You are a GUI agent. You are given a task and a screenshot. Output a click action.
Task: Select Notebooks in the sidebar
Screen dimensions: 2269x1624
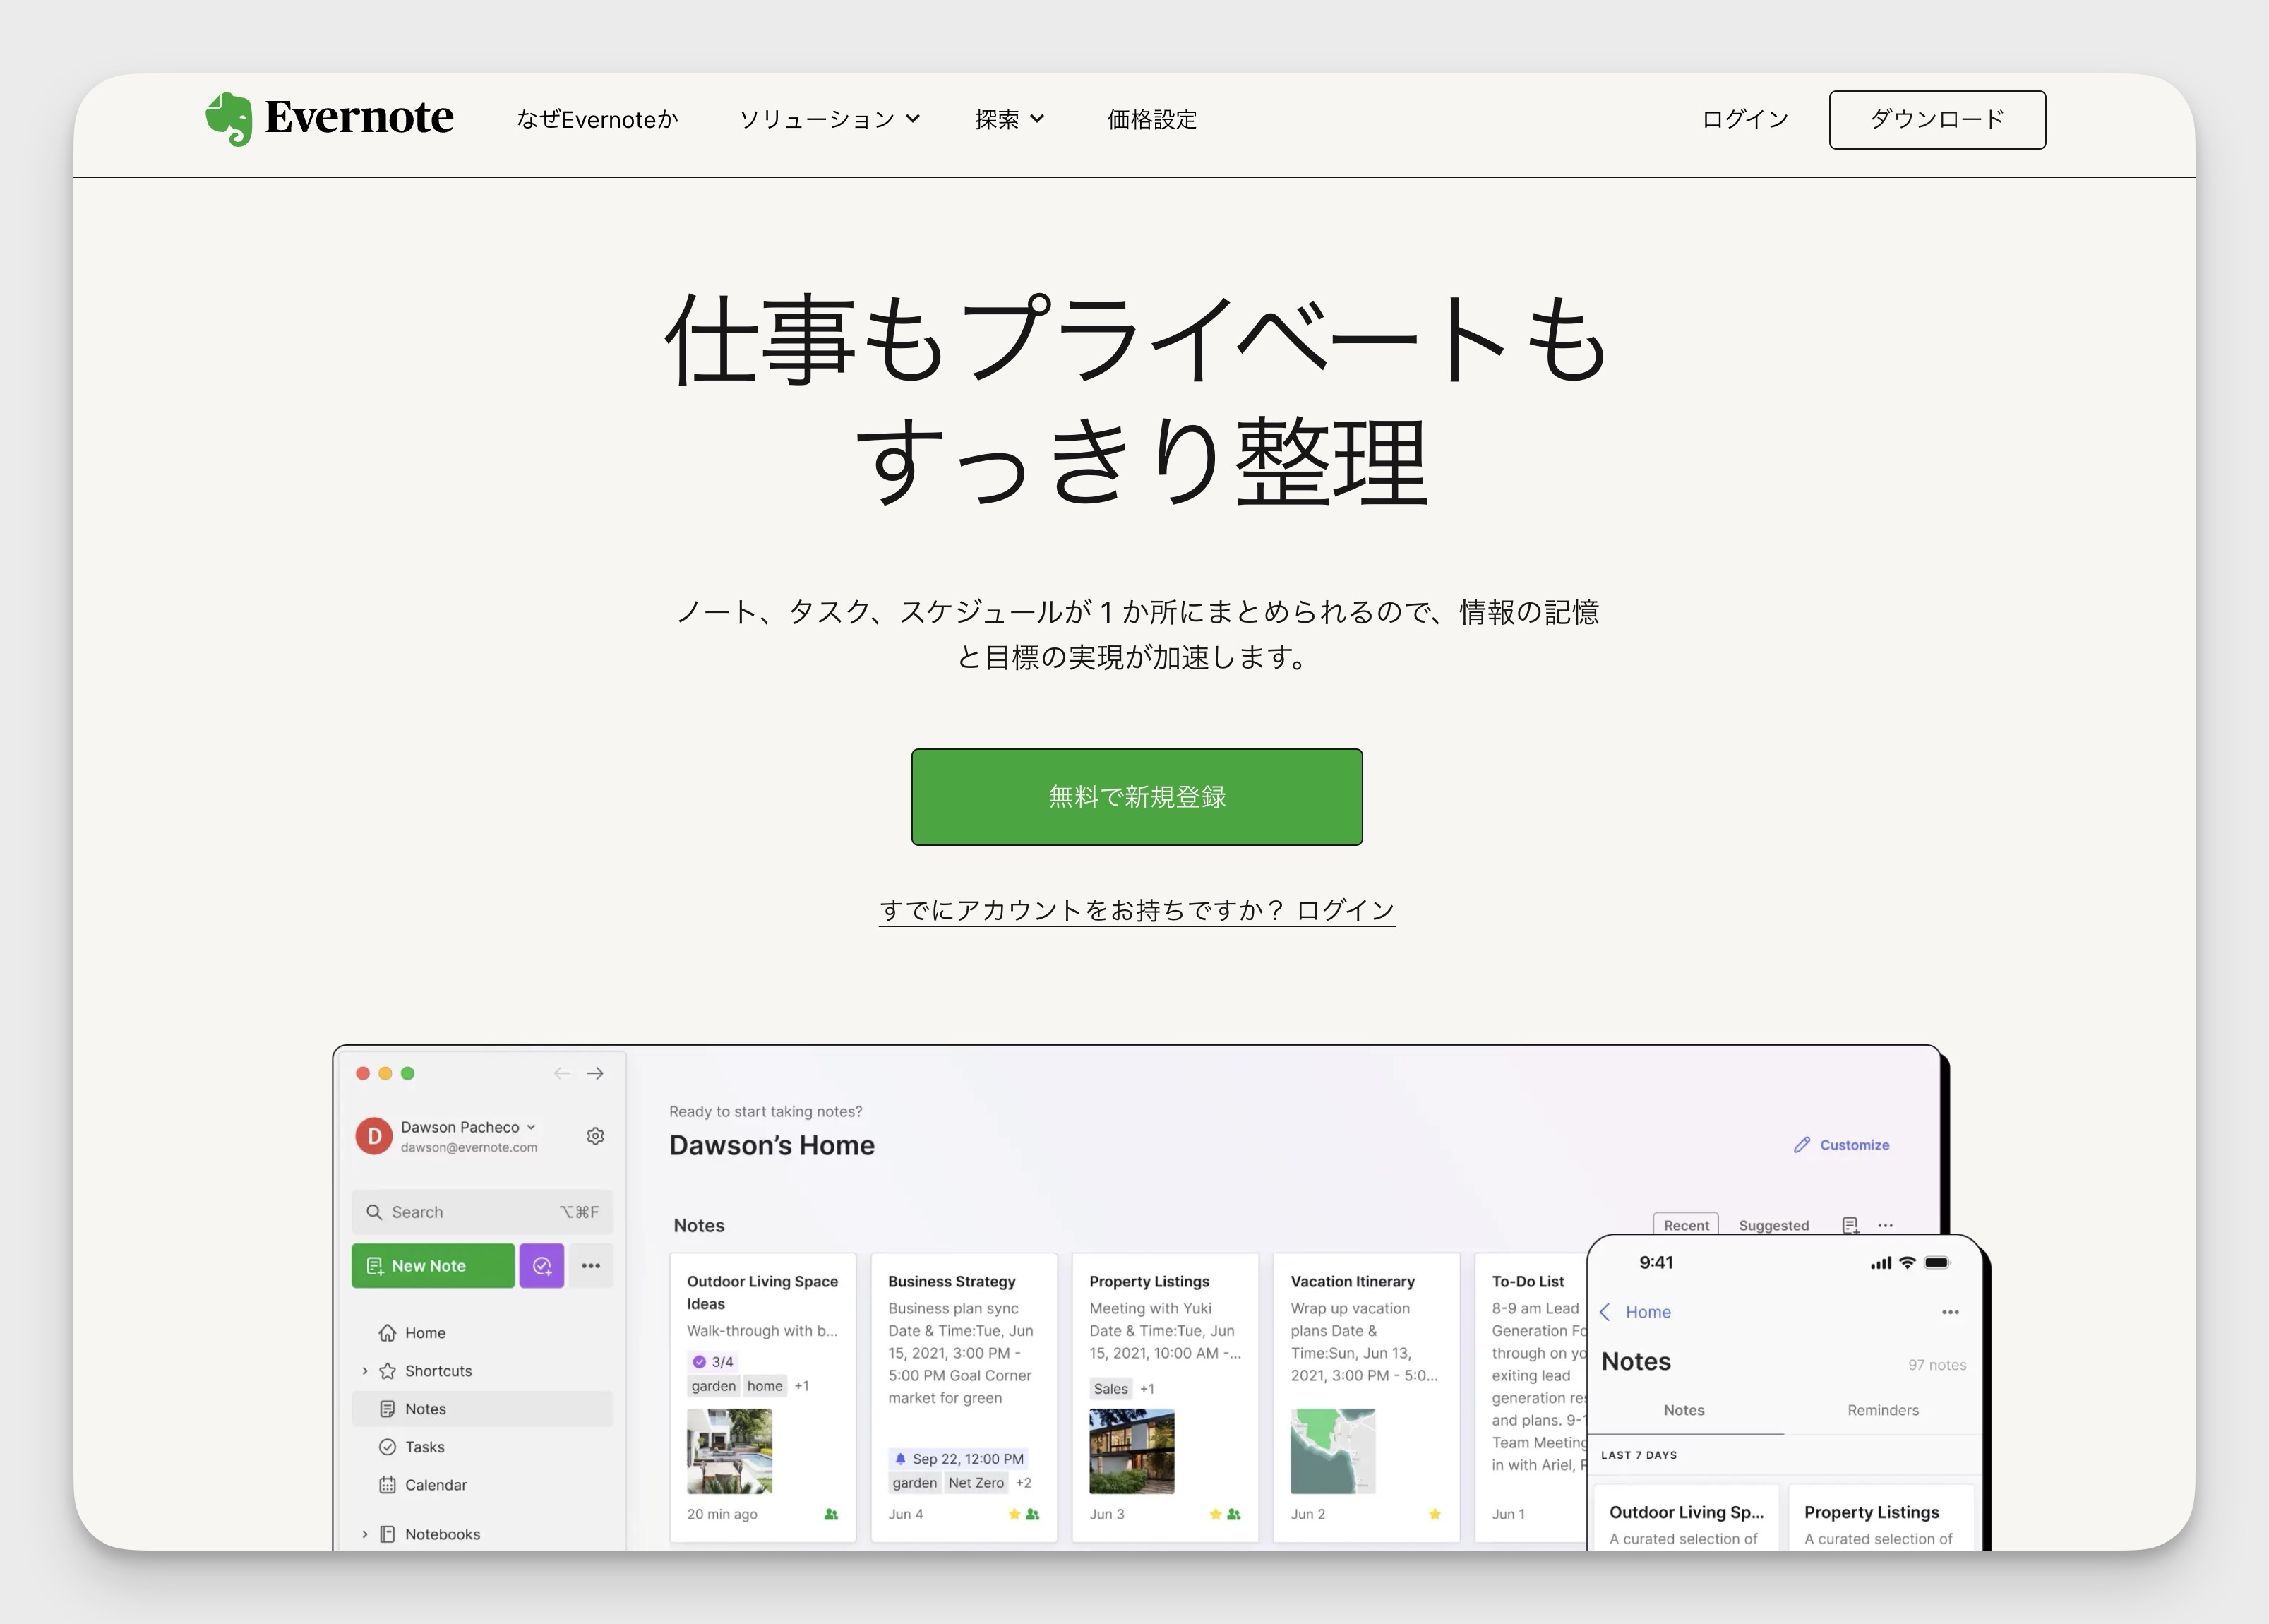point(430,1534)
